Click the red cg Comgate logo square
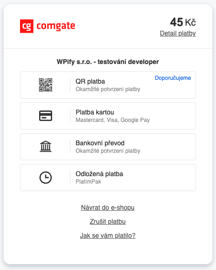The height and width of the screenshot is (270, 216). point(27,26)
